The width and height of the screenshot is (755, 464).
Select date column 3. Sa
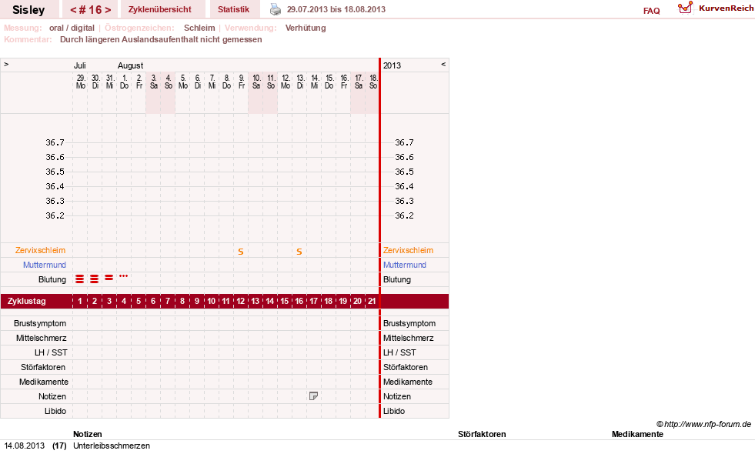pyautogui.click(x=154, y=82)
